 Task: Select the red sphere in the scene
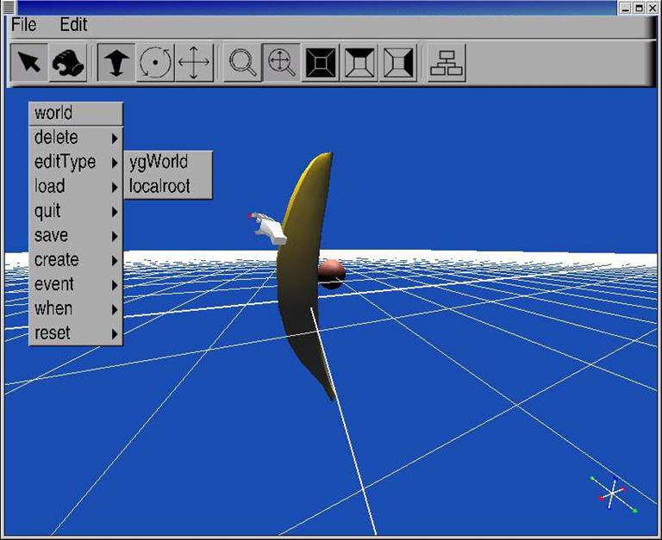(333, 273)
